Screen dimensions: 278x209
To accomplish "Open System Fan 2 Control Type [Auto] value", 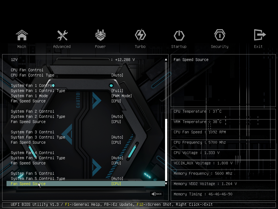I will 117,116.
